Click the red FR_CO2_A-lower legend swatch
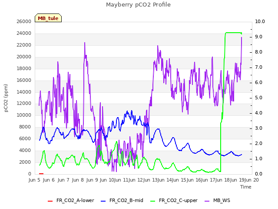Viewport: 278px width, 209px height. click(50, 201)
